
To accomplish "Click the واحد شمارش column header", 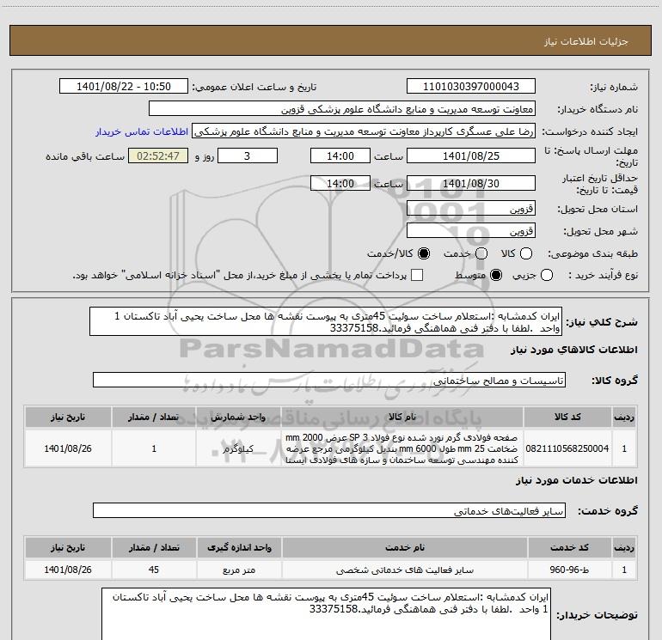I will point(238,417).
